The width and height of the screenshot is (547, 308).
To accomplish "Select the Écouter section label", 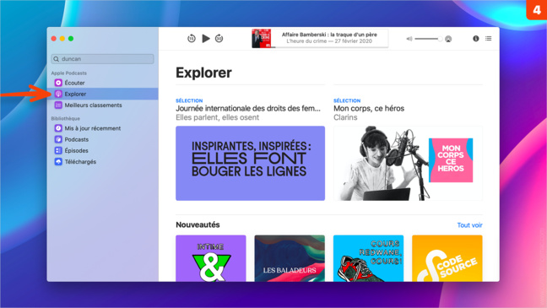I will point(74,83).
